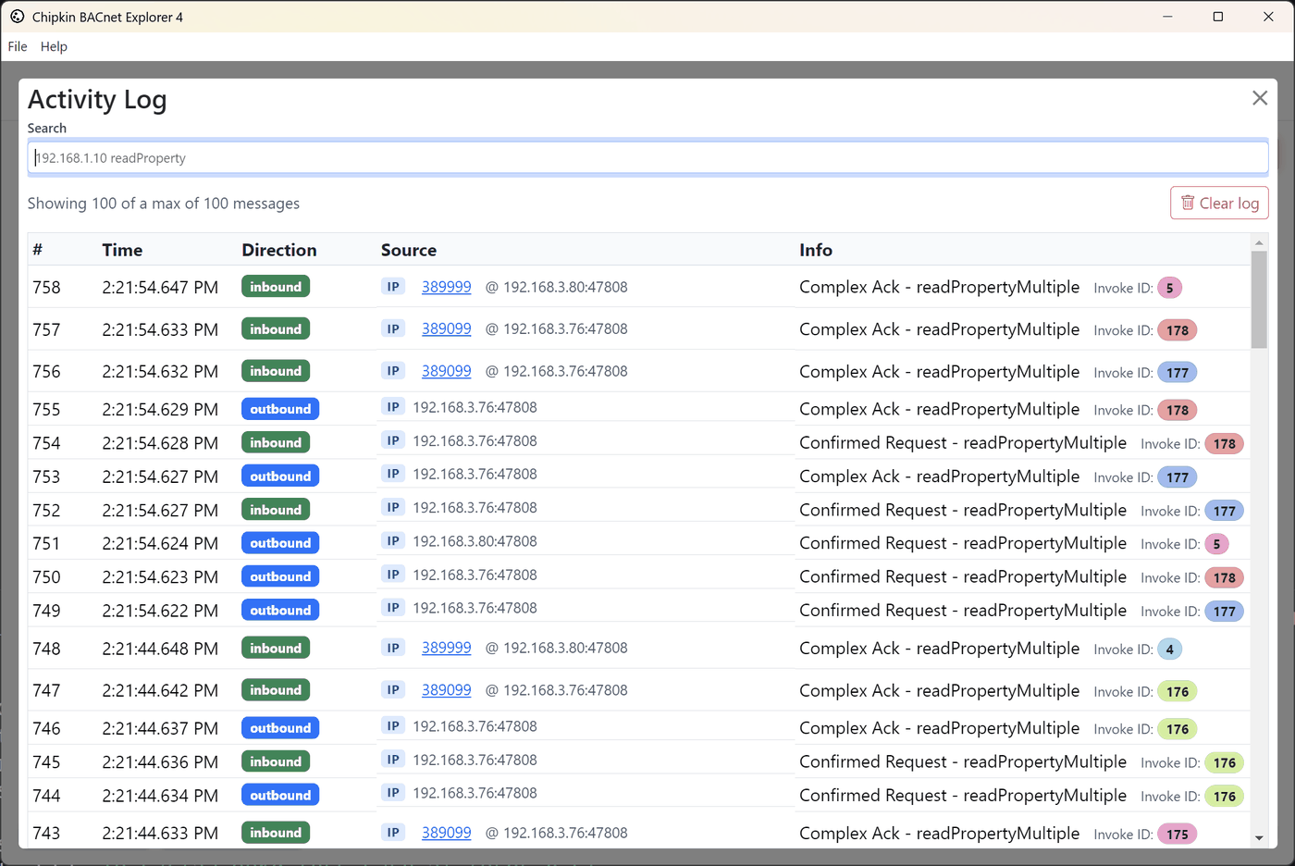Click the # column header
Viewport: 1295px width, 866px height.
pyautogui.click(x=38, y=250)
